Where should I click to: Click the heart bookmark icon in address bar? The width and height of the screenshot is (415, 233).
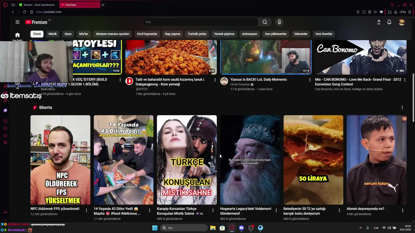[x=381, y=12]
